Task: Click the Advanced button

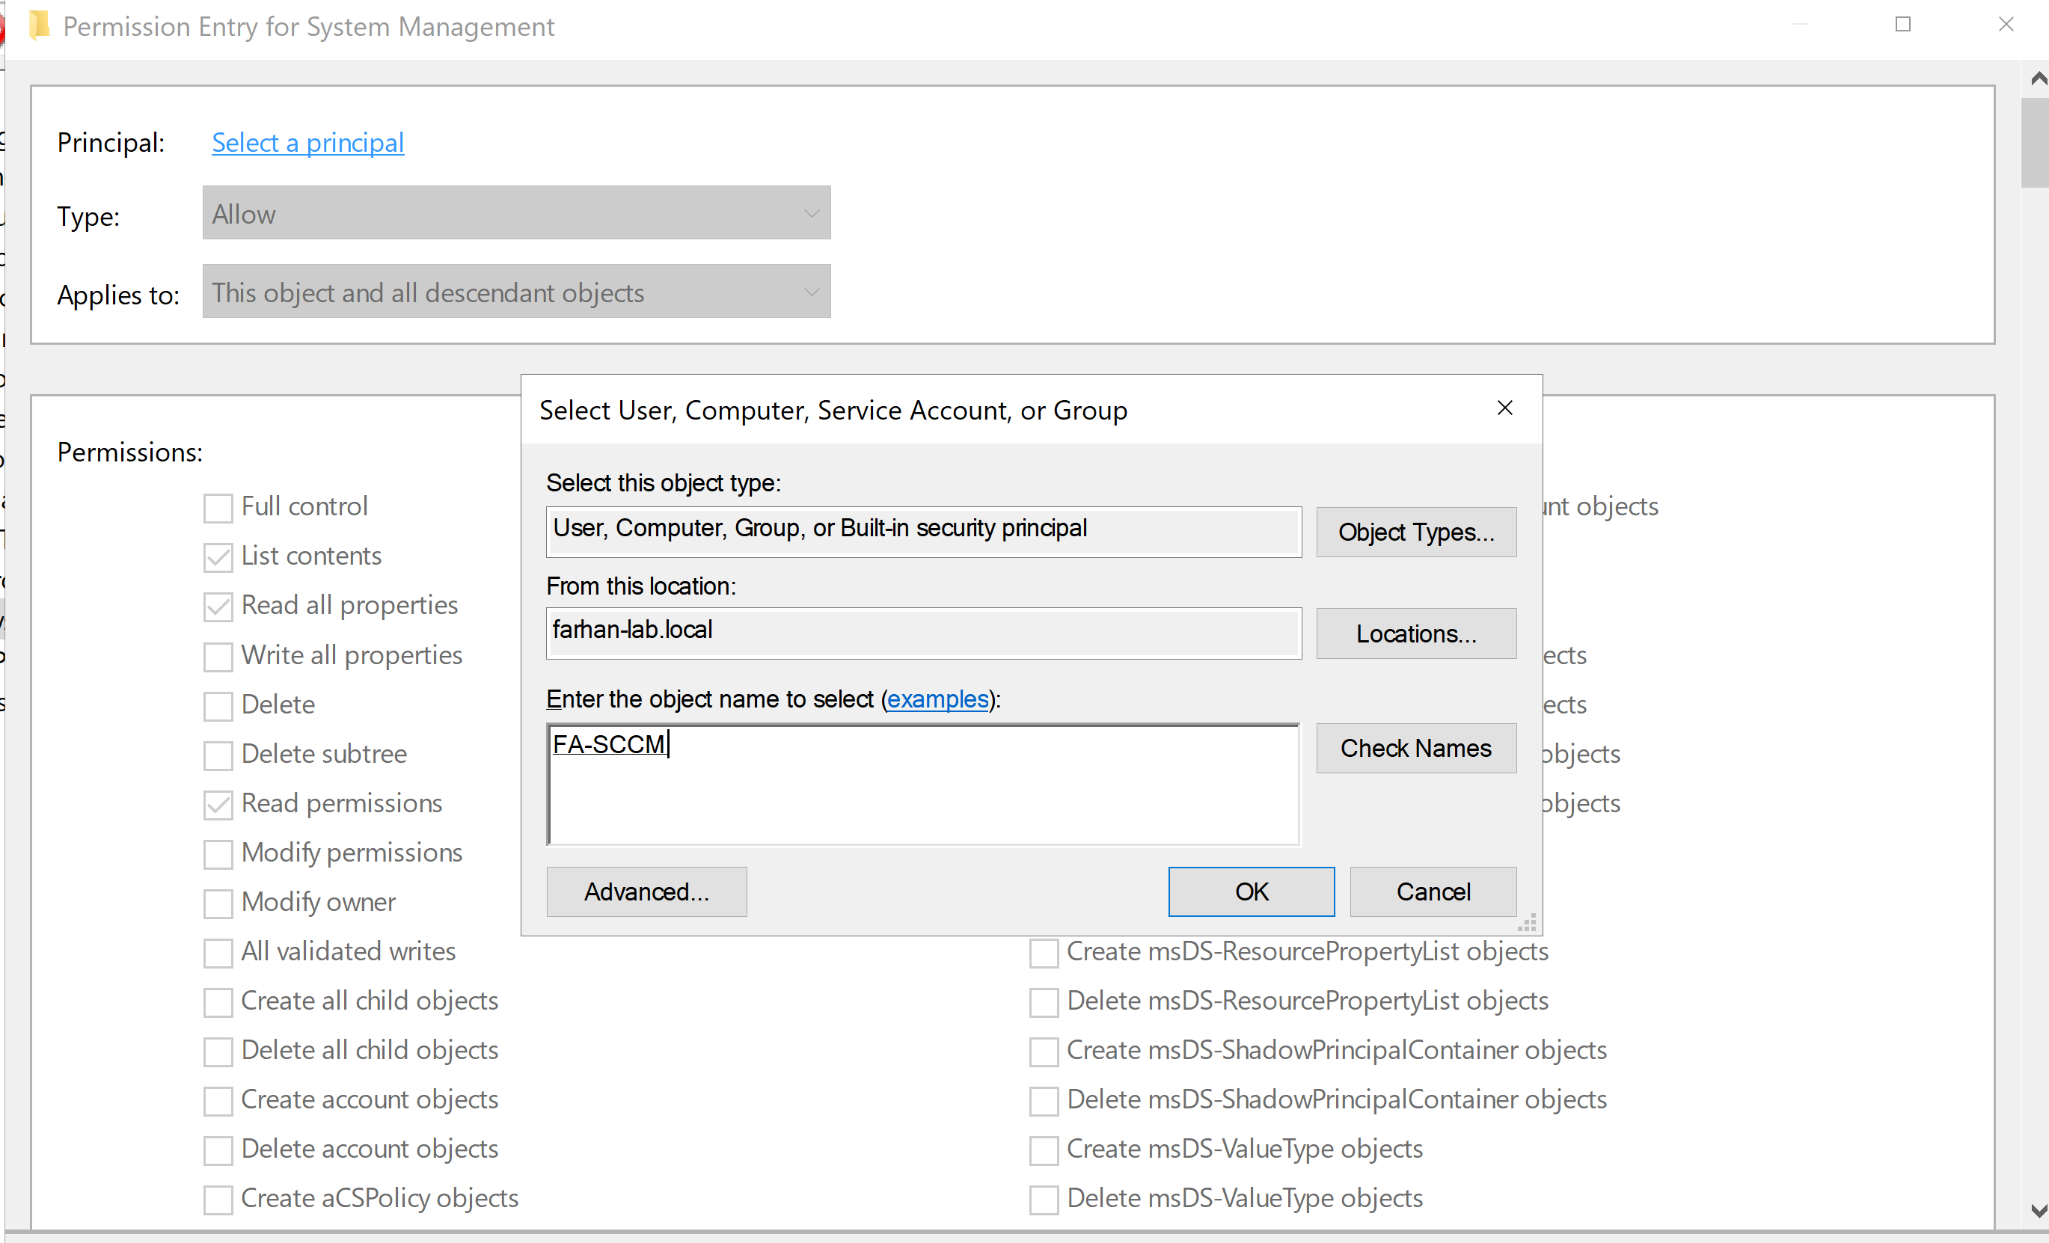Action: tap(646, 891)
